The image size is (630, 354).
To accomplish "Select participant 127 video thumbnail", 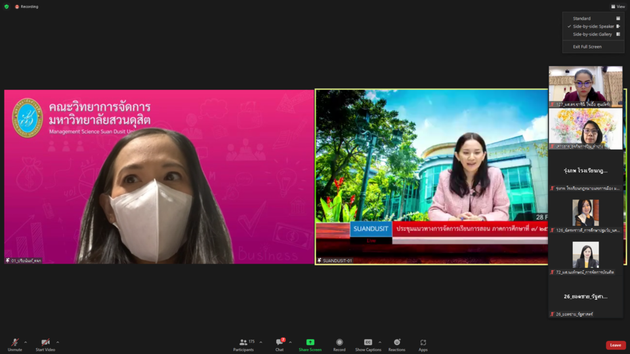I will (x=585, y=87).
